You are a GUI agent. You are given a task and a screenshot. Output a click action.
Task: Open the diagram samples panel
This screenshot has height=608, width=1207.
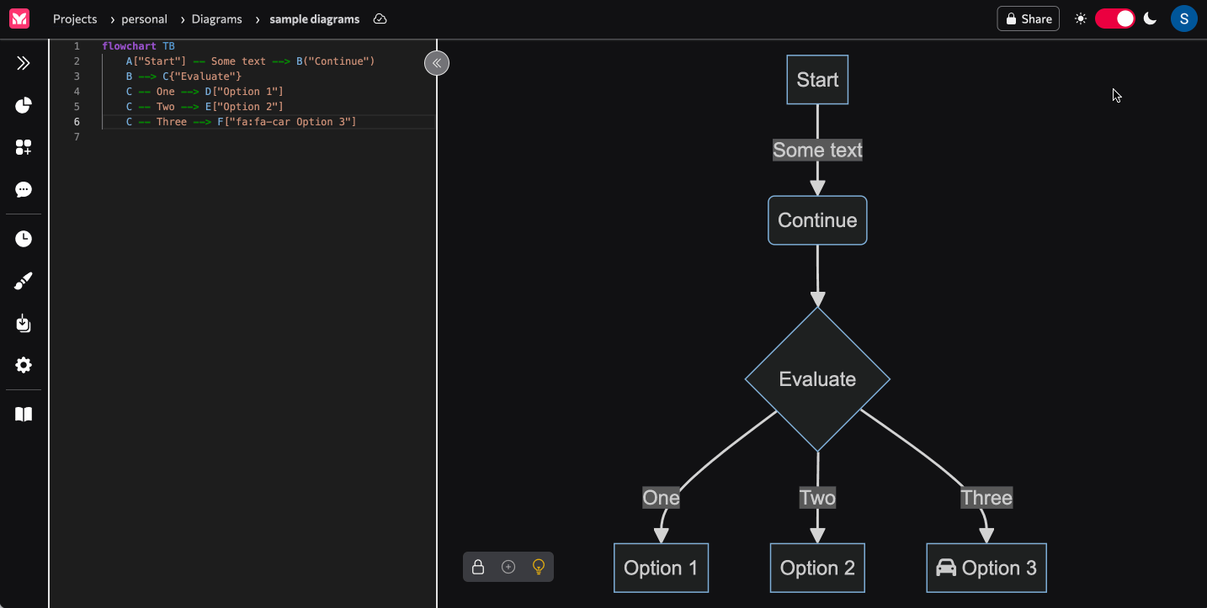(x=23, y=105)
